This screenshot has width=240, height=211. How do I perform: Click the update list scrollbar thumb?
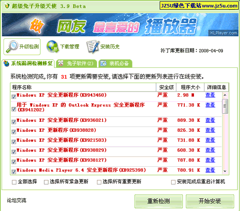[225, 106]
